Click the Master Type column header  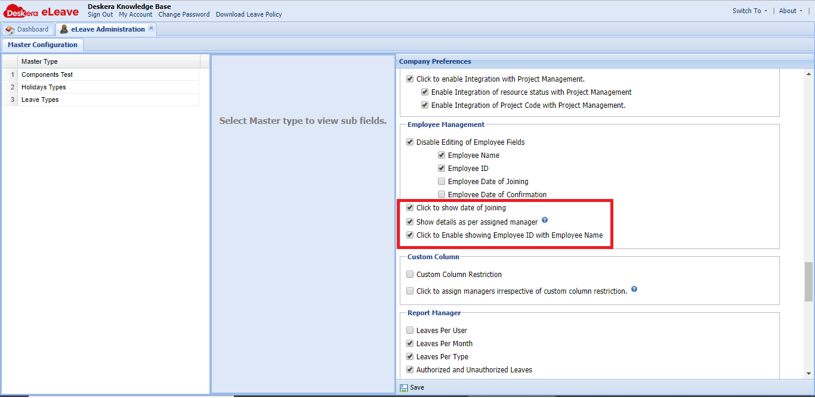(109, 61)
